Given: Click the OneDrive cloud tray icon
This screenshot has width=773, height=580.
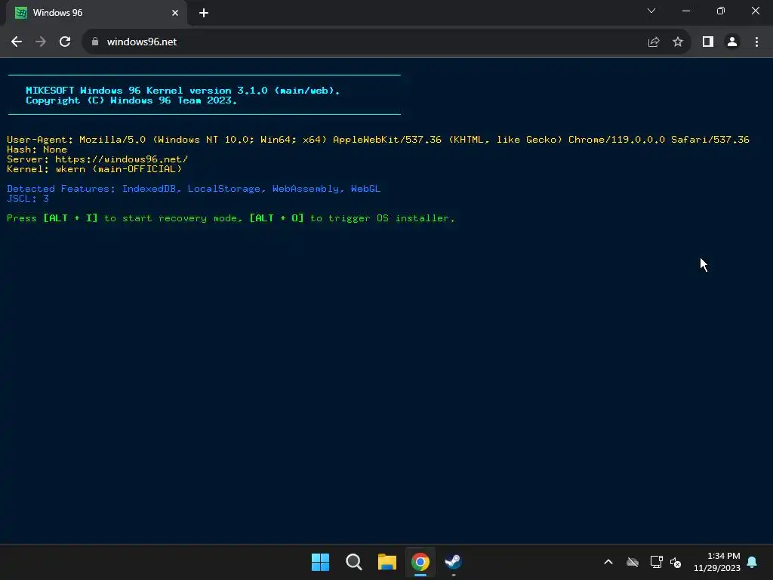Looking at the screenshot, I should point(633,562).
